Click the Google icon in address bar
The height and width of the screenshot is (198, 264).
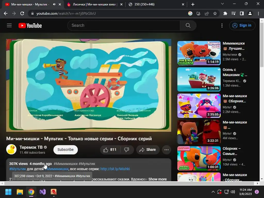[x=190, y=13]
